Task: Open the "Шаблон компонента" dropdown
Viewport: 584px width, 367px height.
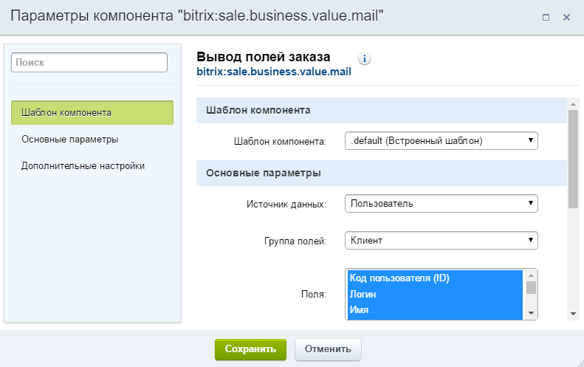Action: point(442,140)
